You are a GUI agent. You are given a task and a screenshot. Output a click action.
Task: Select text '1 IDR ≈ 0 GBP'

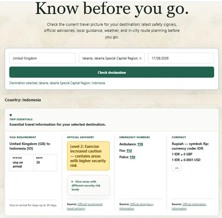(182, 154)
